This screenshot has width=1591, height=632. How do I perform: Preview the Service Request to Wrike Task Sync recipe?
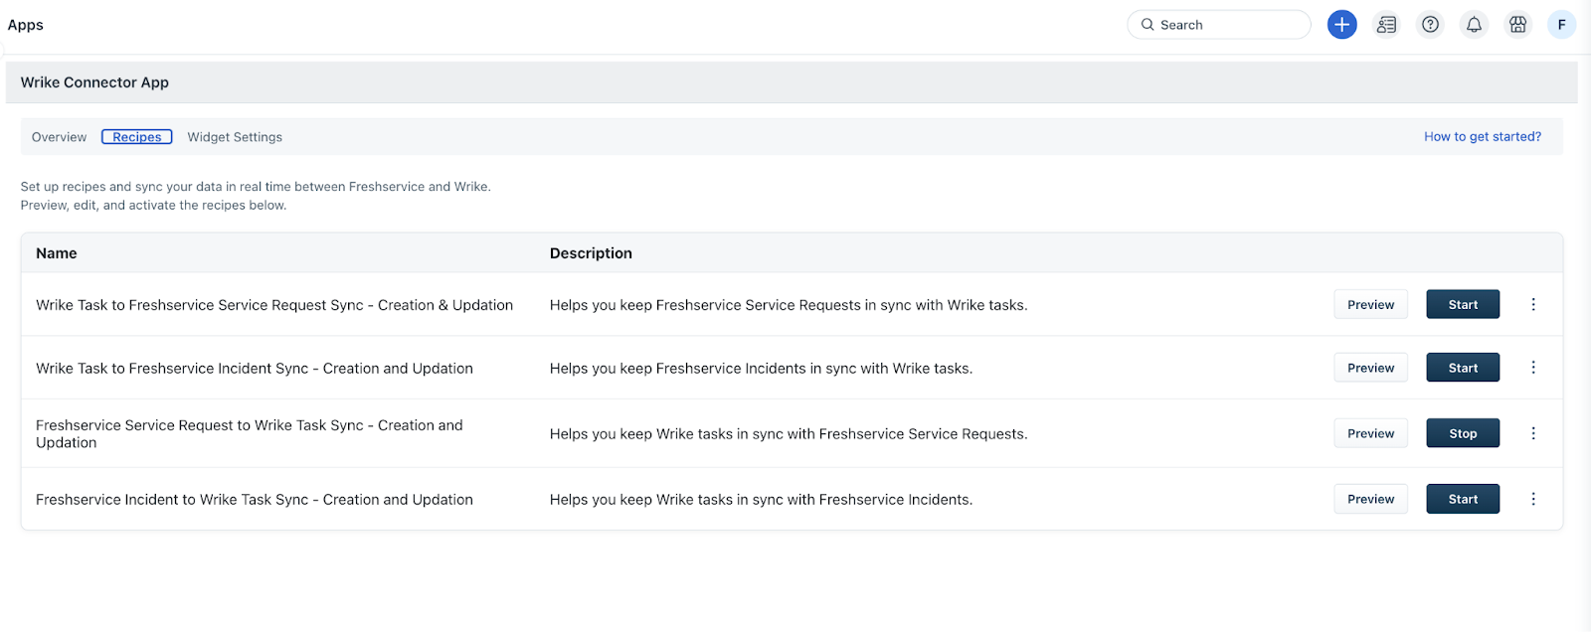1370,433
